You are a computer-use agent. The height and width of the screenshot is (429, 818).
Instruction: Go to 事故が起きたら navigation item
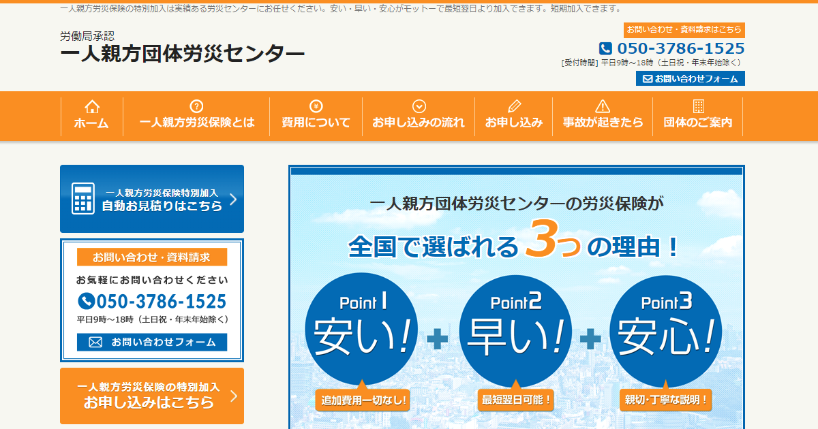point(603,123)
